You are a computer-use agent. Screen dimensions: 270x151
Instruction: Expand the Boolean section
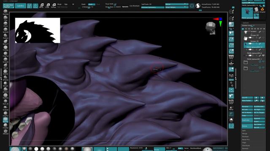coord(246,137)
